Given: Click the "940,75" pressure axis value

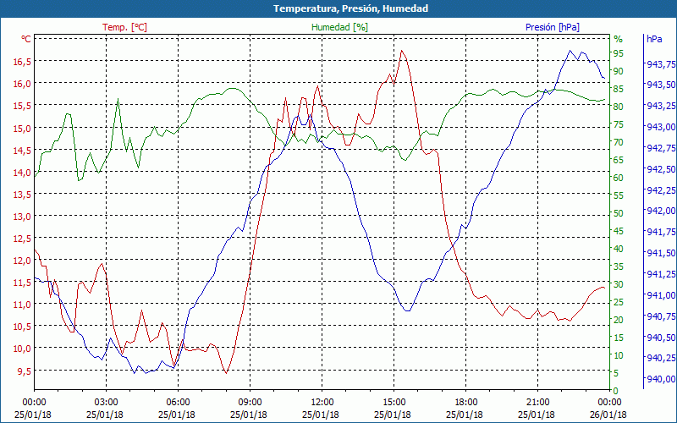Looking at the screenshot, I should tap(661, 316).
